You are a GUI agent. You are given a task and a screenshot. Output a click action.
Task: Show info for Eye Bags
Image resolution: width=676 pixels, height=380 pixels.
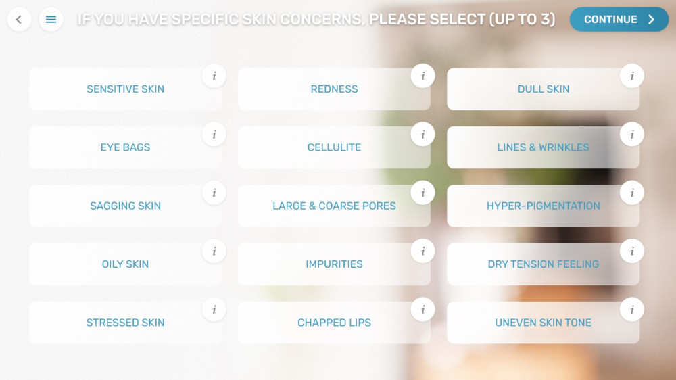214,135
